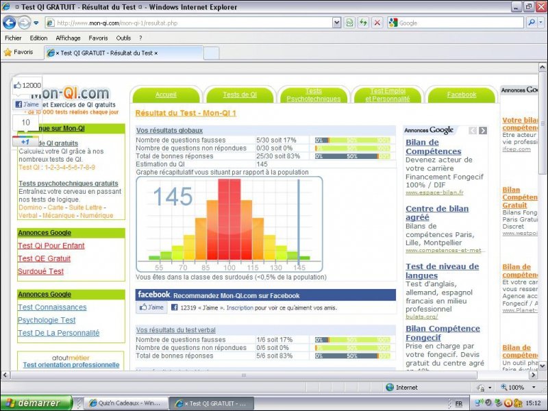Expand the address bar URL dropdown
The image size is (548, 411).
(x=336, y=23)
